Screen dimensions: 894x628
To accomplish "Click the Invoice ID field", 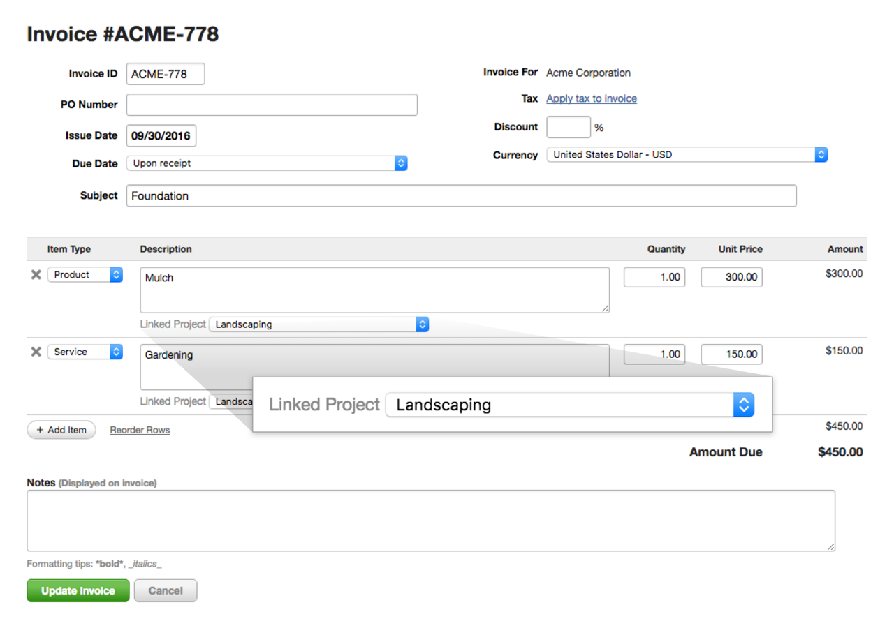I will click(166, 74).
